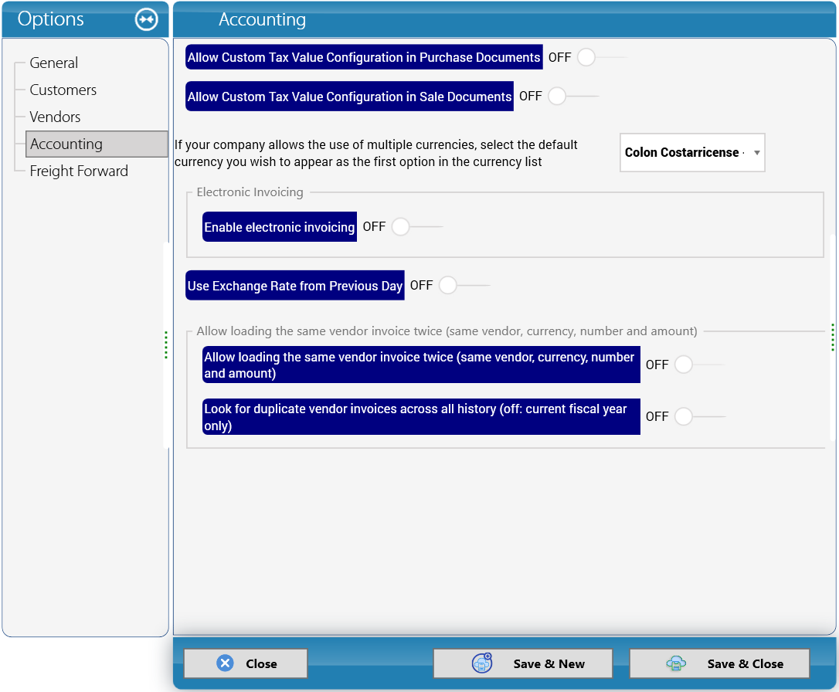This screenshot has width=839, height=692.
Task: Click the blue X icon on Close button
Action: coord(225,663)
